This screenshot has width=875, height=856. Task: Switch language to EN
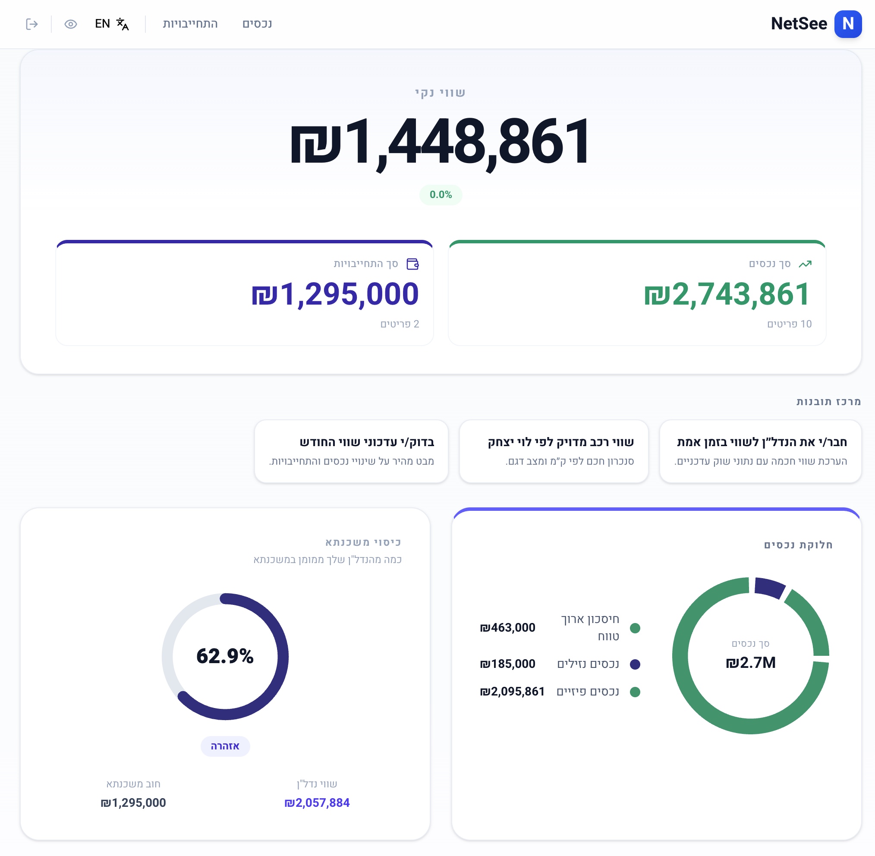(103, 24)
